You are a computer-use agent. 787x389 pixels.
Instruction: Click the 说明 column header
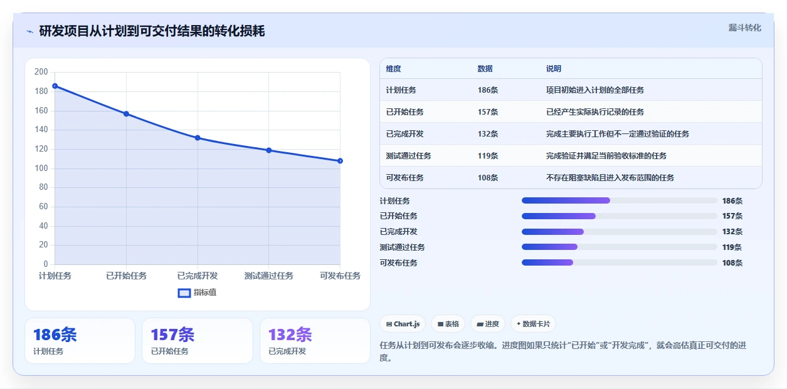pyautogui.click(x=554, y=69)
